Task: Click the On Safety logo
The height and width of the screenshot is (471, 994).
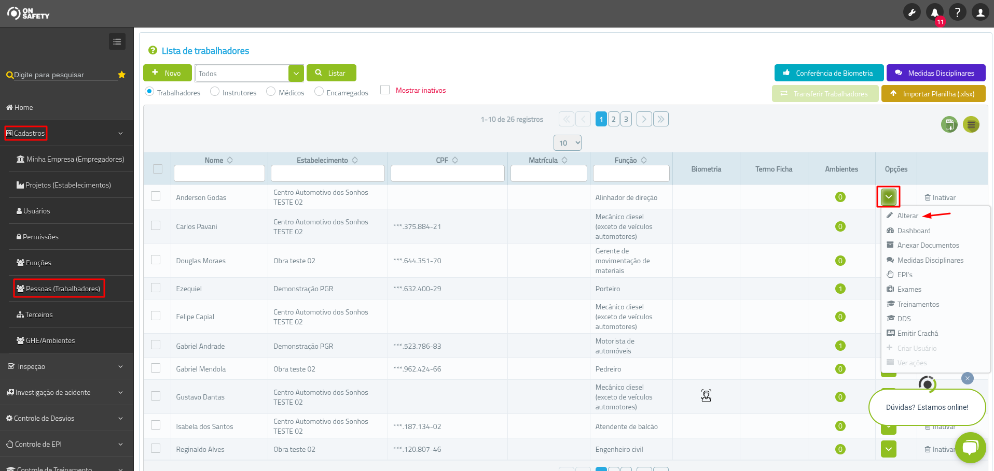Action: pos(29,13)
